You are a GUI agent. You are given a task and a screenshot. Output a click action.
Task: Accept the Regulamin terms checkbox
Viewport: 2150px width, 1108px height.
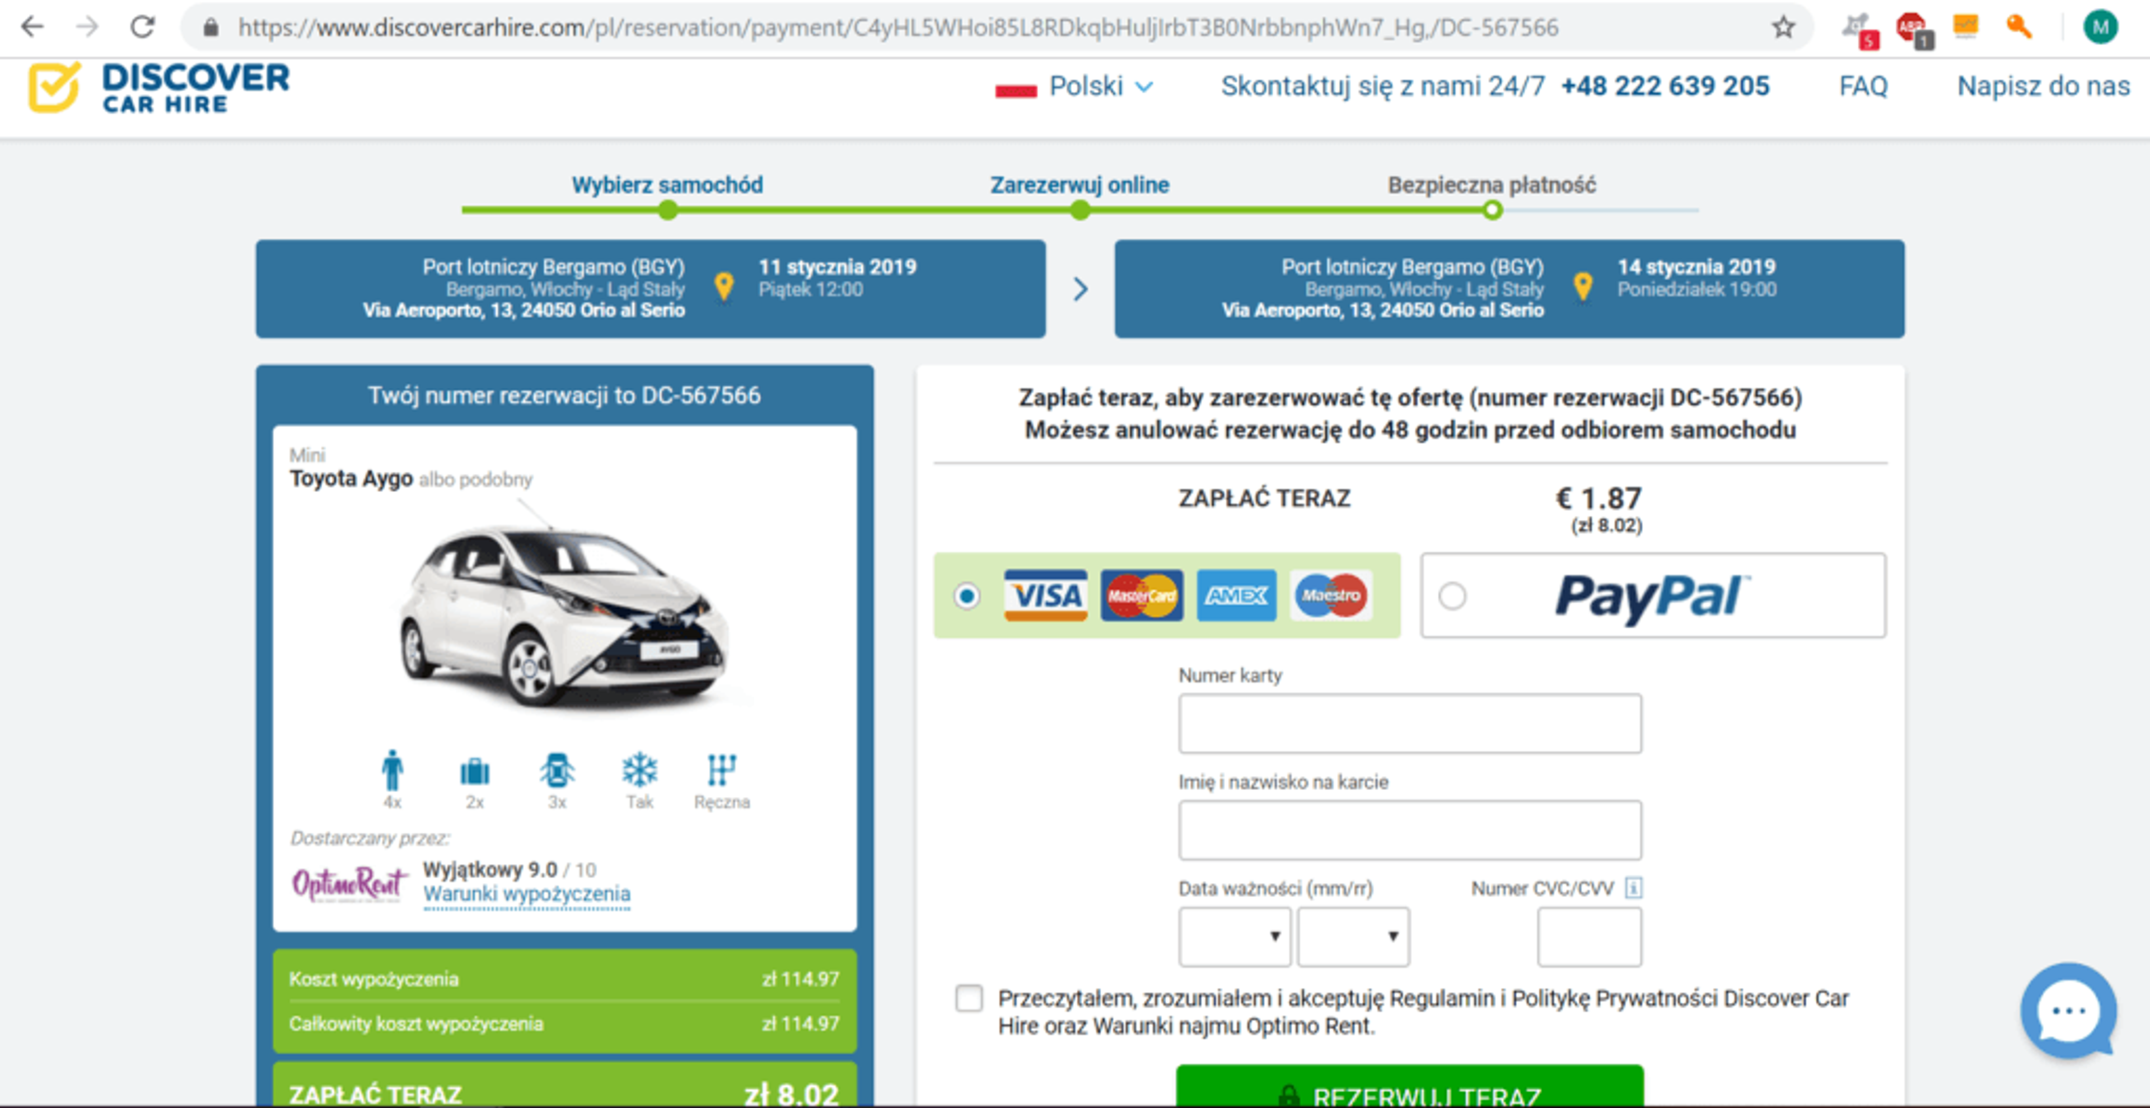(x=968, y=998)
